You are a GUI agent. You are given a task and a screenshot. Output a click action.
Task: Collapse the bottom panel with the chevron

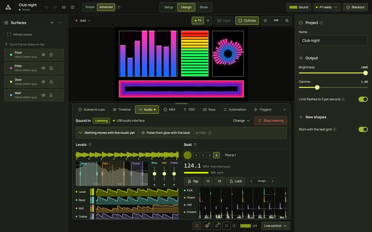284,110
